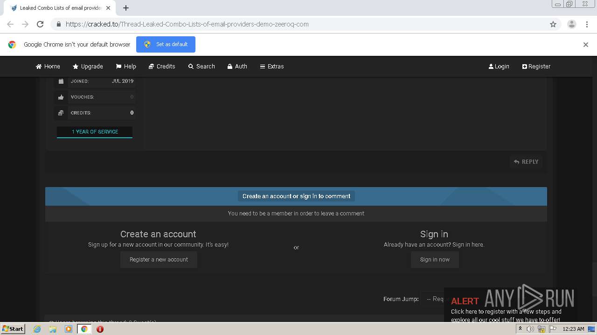
Task: Show hidden tray icons arrow
Action: (x=520, y=329)
